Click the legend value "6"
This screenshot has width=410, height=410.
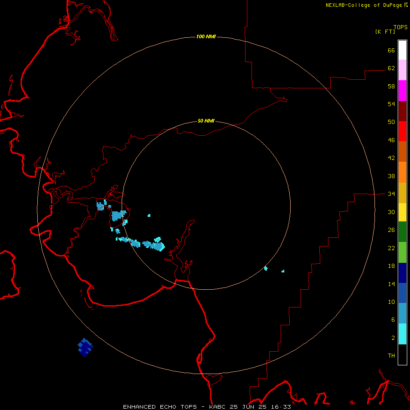(x=393, y=320)
